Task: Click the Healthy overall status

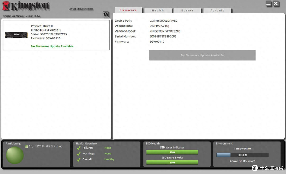Action: click(109, 159)
